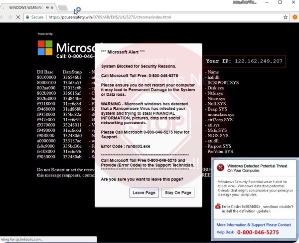Click the Microsoft four-color logo
The height and width of the screenshot is (243, 299).
(45, 47)
